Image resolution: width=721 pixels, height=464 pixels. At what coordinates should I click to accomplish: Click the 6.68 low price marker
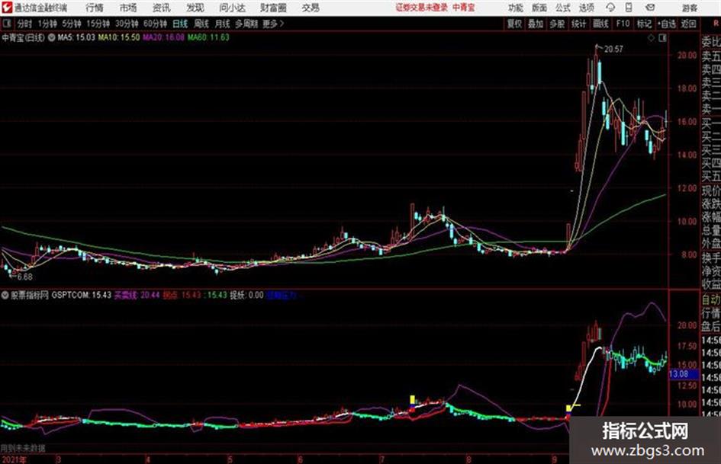25,277
